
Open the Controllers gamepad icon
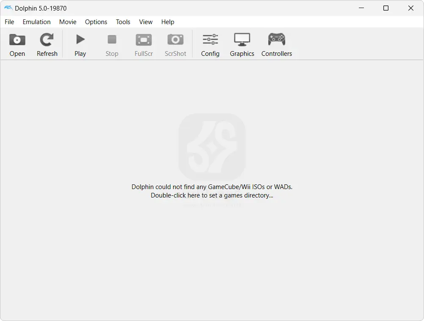point(276,40)
